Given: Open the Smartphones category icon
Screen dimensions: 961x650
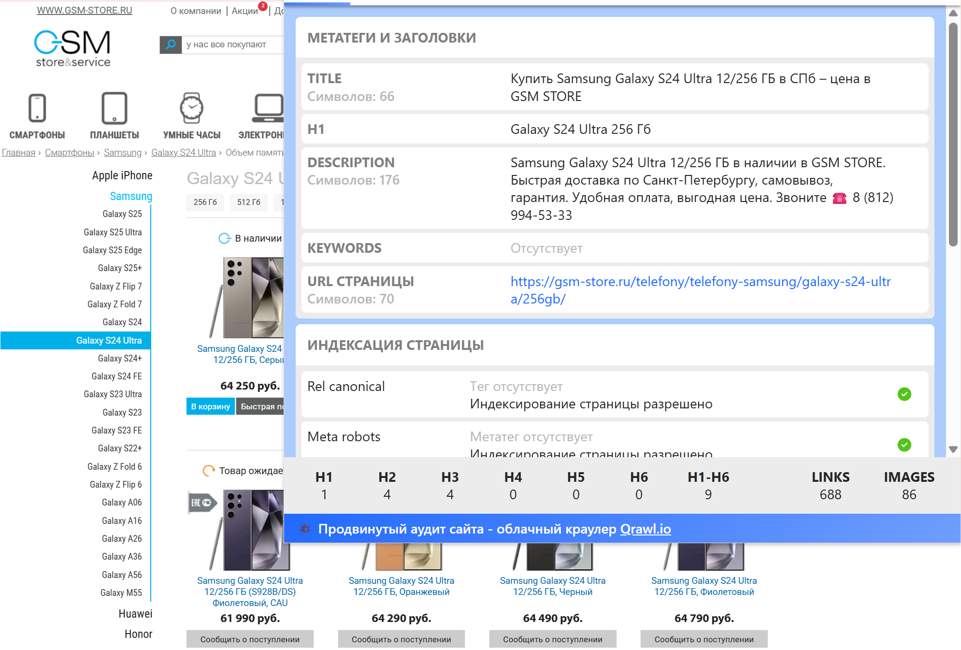Looking at the screenshot, I should 37,108.
